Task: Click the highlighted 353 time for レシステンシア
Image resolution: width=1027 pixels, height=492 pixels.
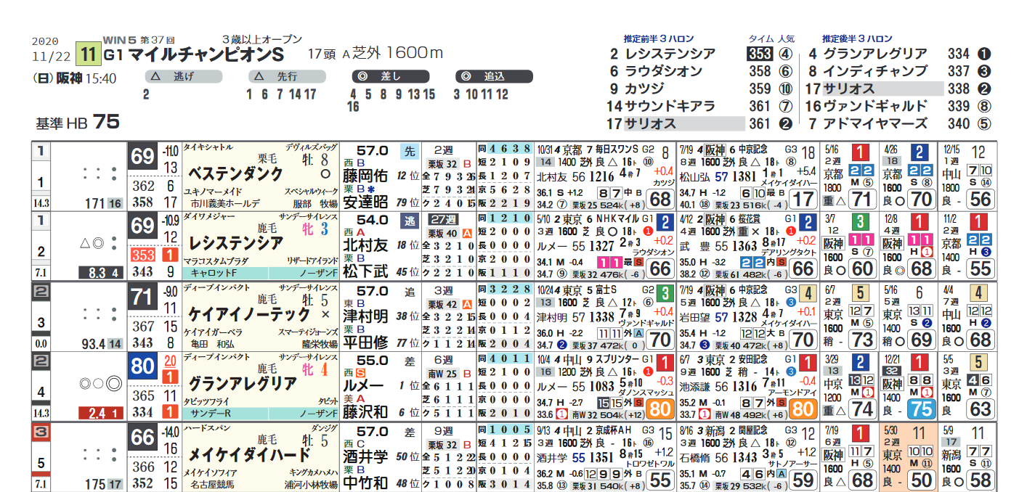Action: [x=759, y=54]
